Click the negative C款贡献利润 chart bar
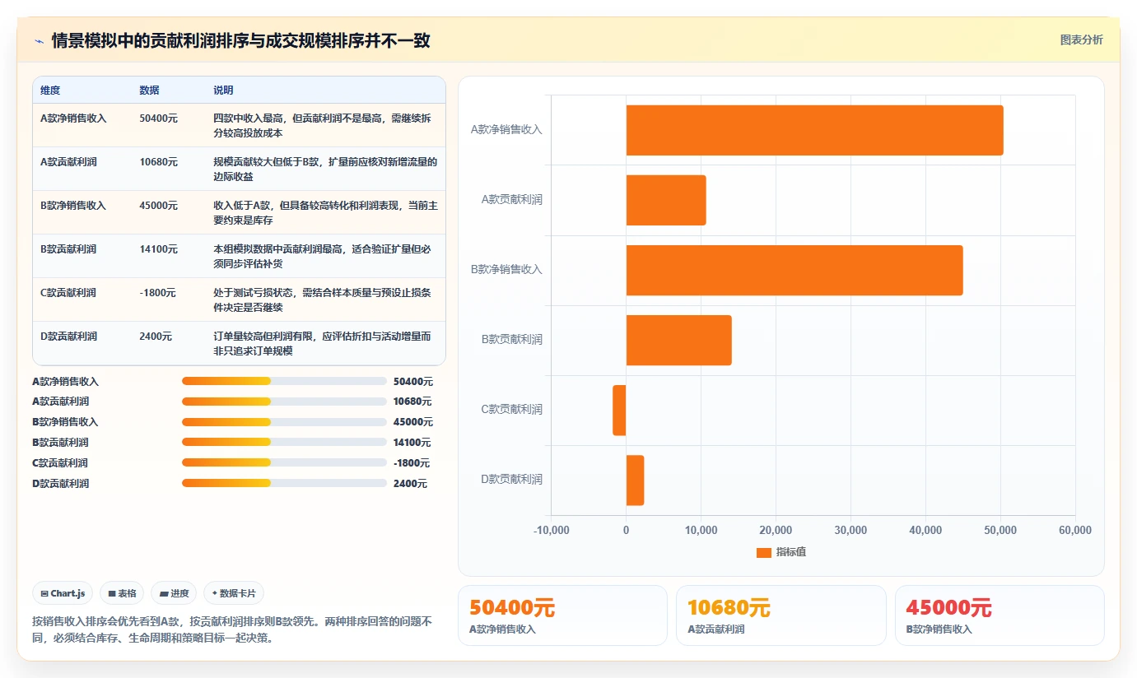1137x678 pixels. (619, 410)
